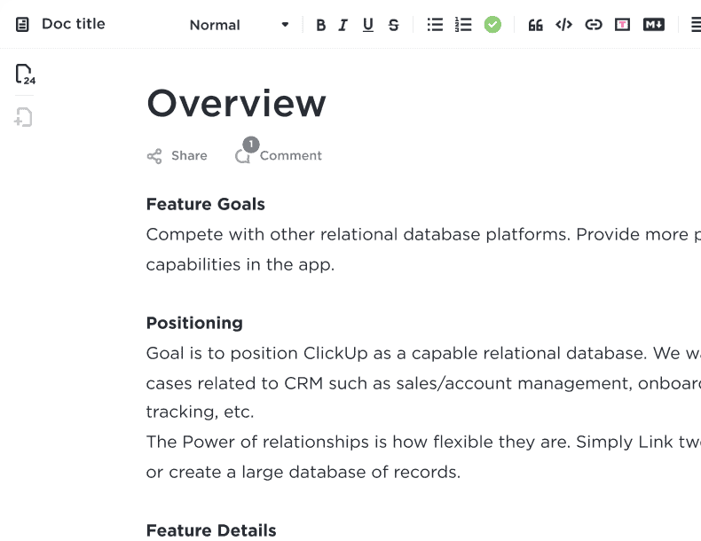Apply strikethrough formatting
The width and height of the screenshot is (701, 541).
(393, 25)
